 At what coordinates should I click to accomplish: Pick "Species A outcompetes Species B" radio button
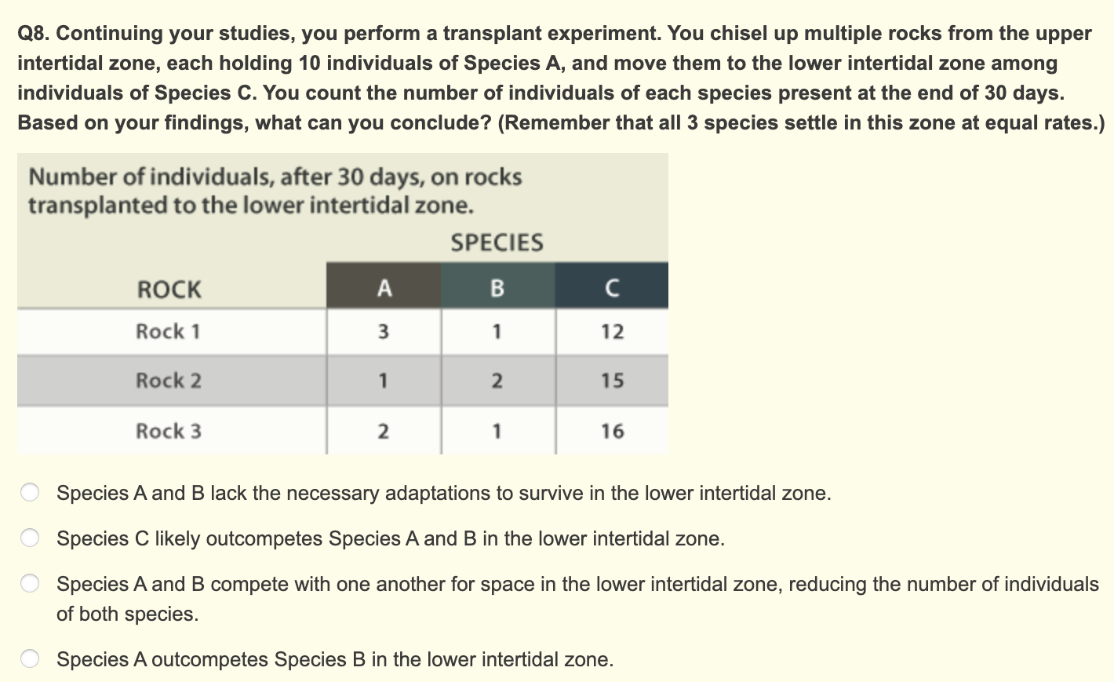[30, 659]
